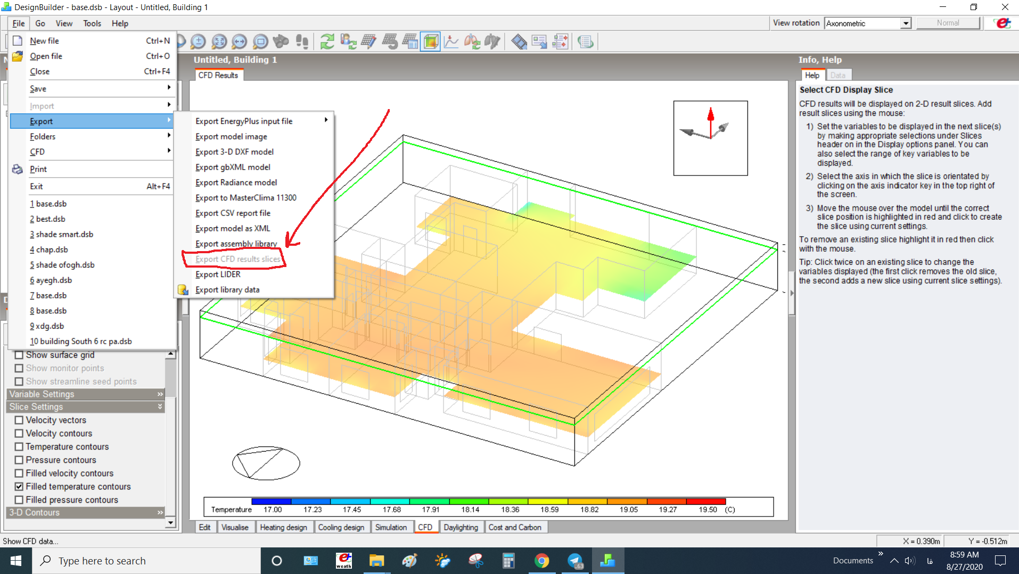Click the axis indicator key
This screenshot has height=574, width=1019.
point(710,138)
